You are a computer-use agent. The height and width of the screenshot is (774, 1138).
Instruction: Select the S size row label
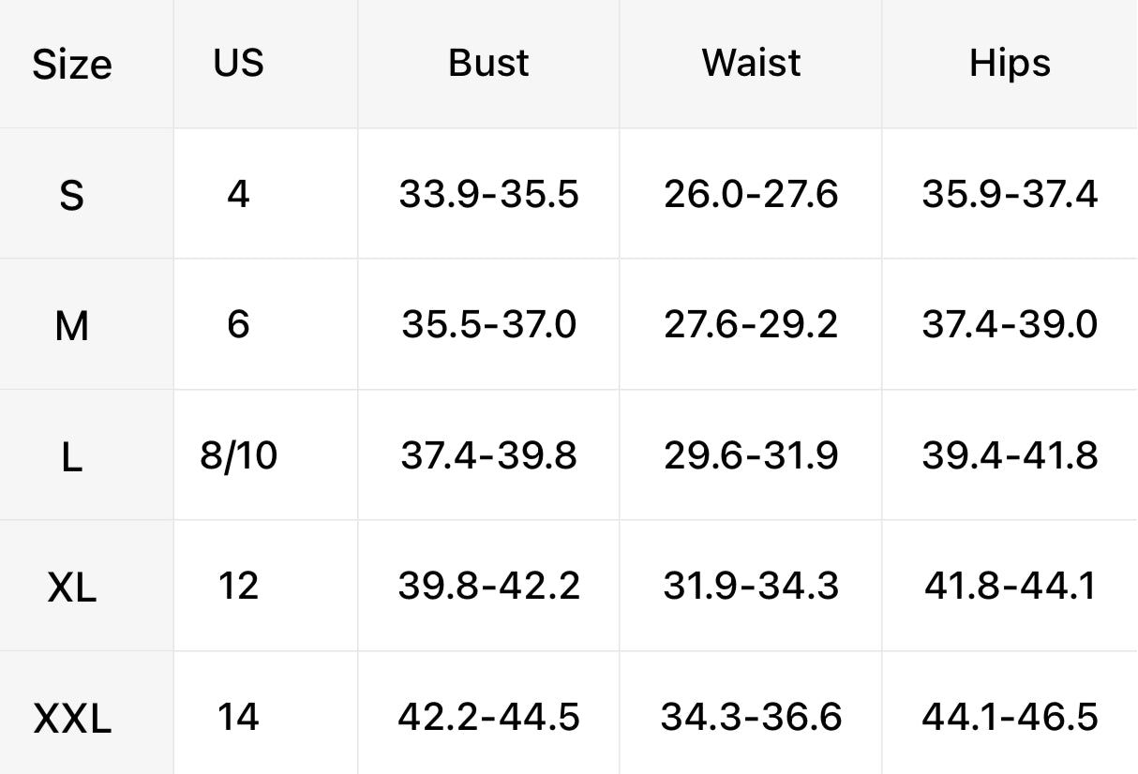pyautogui.click(x=72, y=195)
